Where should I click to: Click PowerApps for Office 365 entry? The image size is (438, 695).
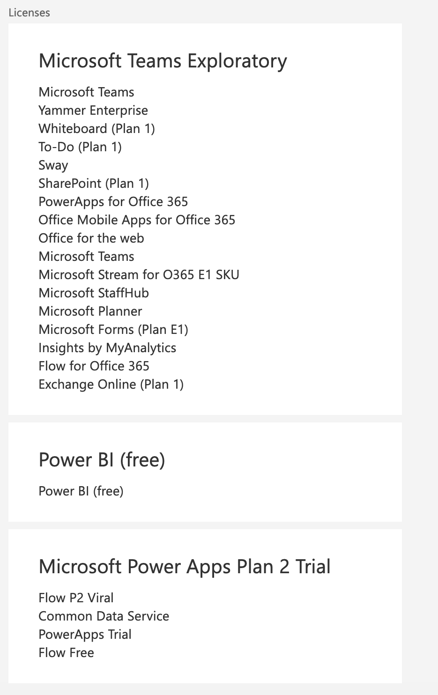tap(113, 202)
